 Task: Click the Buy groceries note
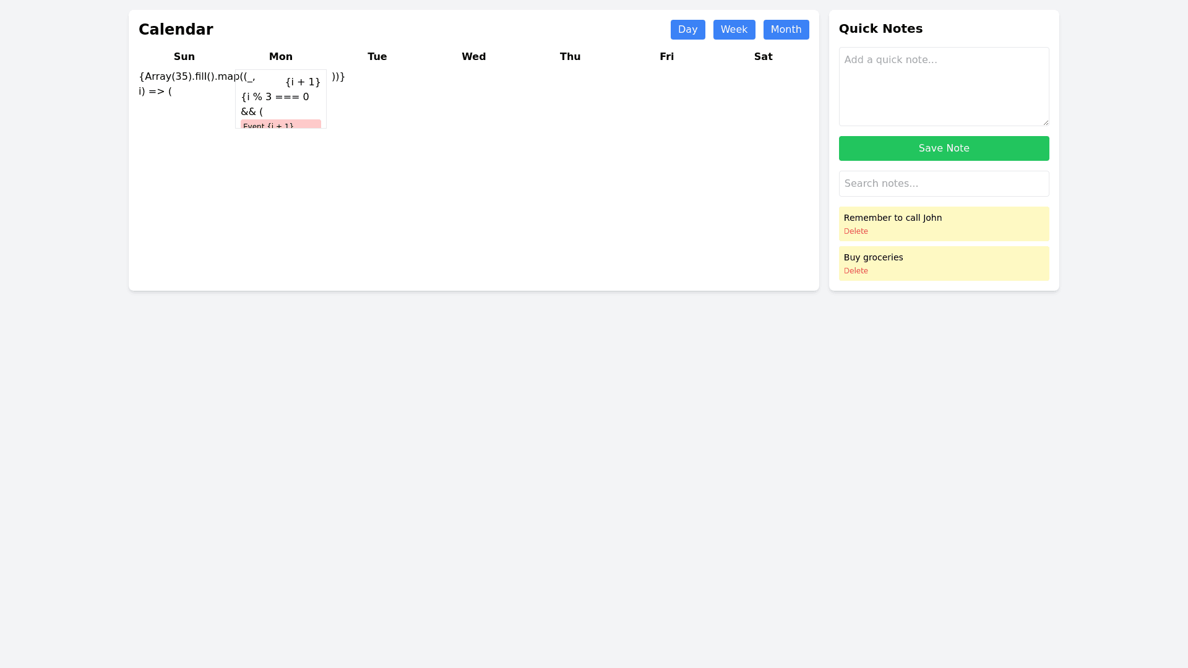click(873, 257)
